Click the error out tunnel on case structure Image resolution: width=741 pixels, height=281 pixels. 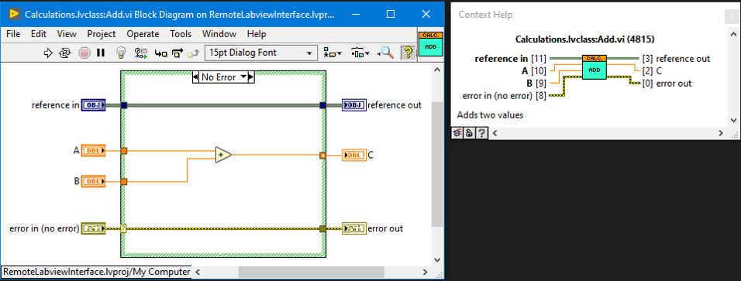[322, 228]
